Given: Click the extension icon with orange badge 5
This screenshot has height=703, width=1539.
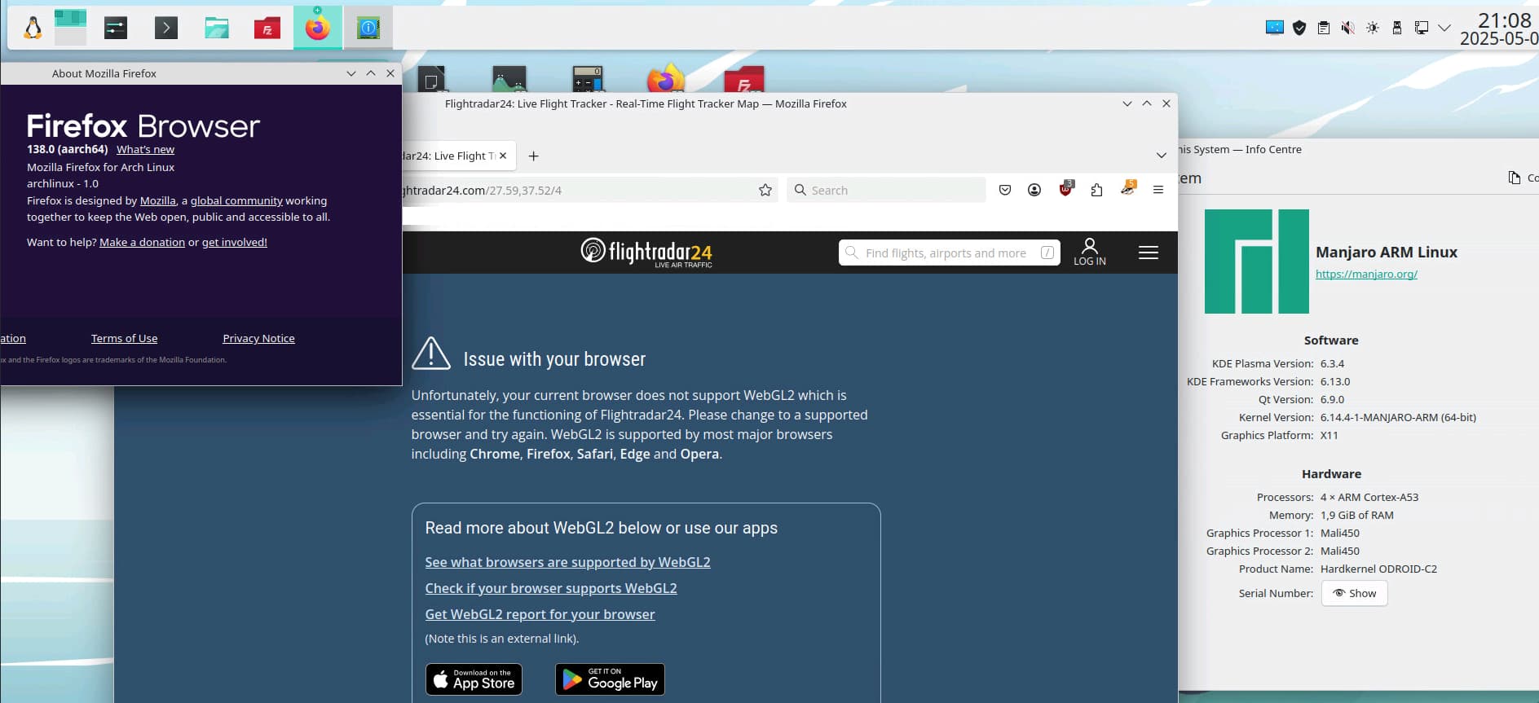Looking at the screenshot, I should pyautogui.click(x=1128, y=189).
